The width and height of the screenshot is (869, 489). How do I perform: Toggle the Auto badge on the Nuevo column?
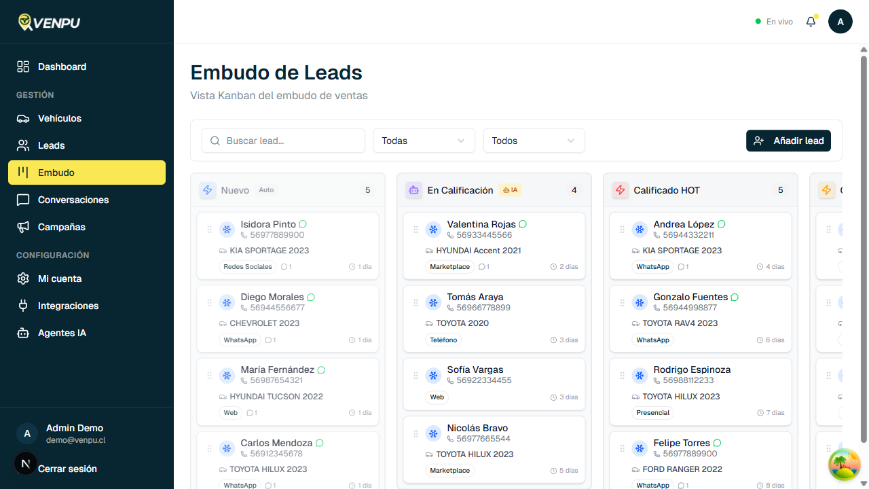pyautogui.click(x=266, y=190)
